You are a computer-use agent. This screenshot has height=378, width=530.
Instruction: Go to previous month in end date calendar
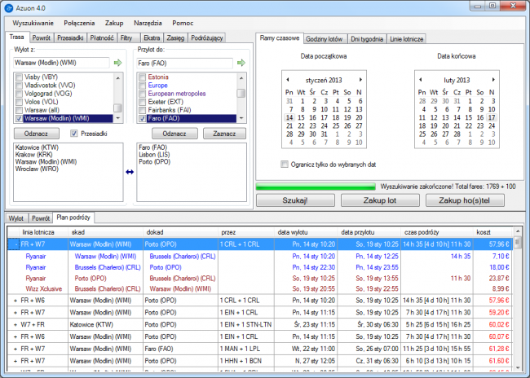pos(419,80)
